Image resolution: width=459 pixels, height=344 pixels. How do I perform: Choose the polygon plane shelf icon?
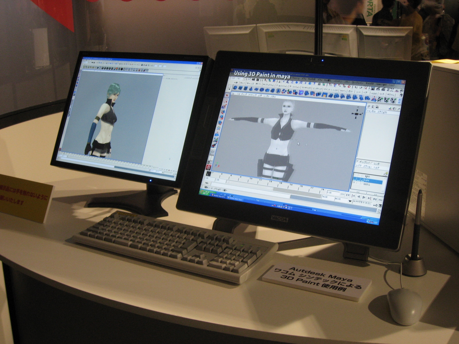[x=257, y=89]
